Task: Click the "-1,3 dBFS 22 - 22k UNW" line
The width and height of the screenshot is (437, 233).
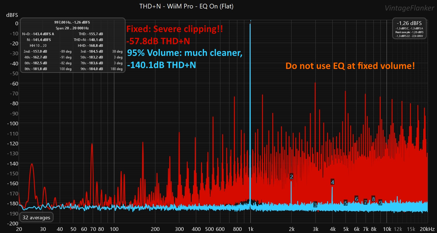Action: point(409,35)
